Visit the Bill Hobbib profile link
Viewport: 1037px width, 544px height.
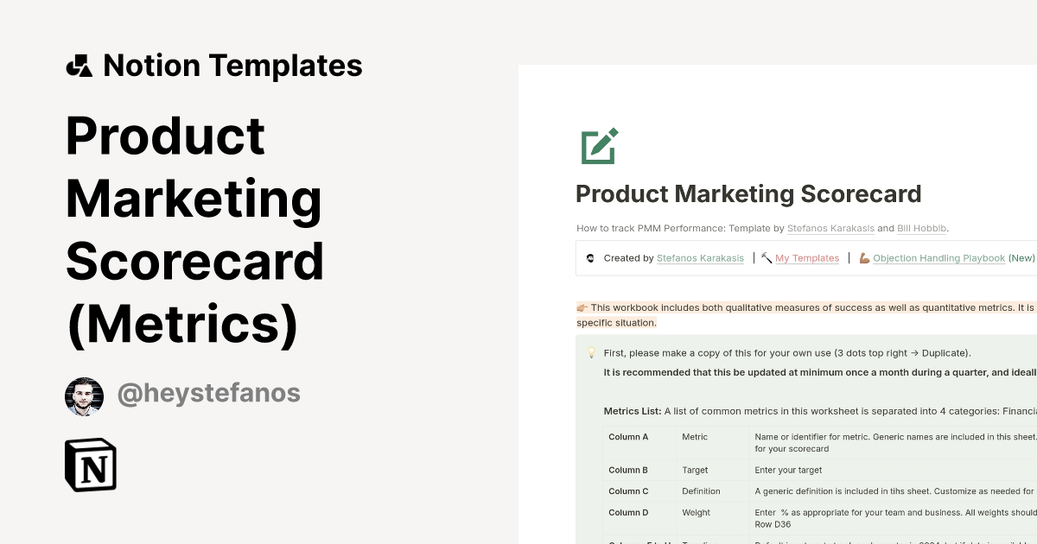(921, 228)
